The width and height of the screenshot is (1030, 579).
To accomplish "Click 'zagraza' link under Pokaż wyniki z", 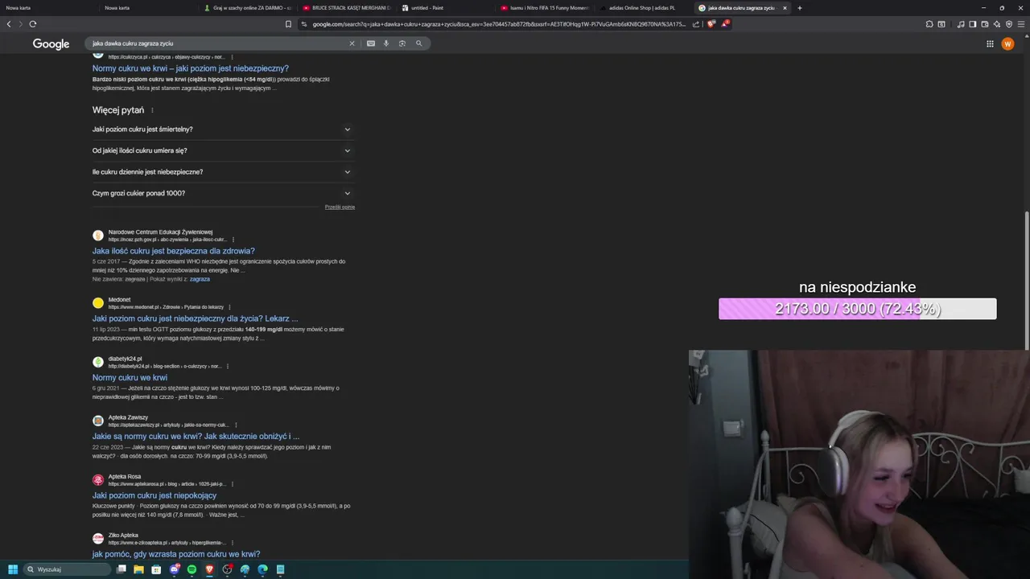I will pyautogui.click(x=200, y=279).
